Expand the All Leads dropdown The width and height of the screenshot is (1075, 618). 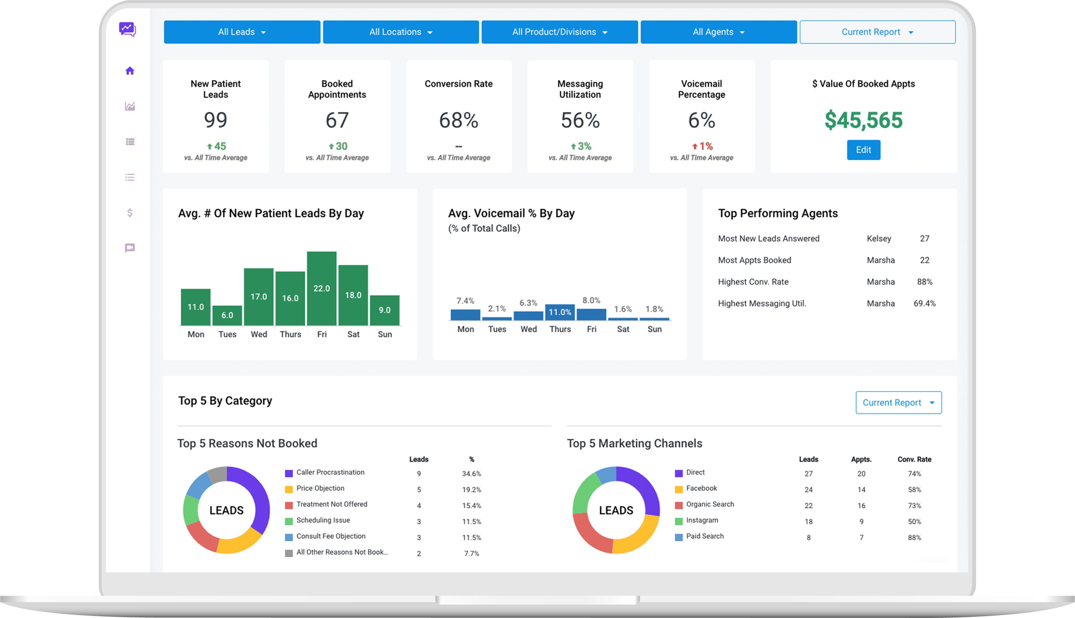tap(242, 32)
